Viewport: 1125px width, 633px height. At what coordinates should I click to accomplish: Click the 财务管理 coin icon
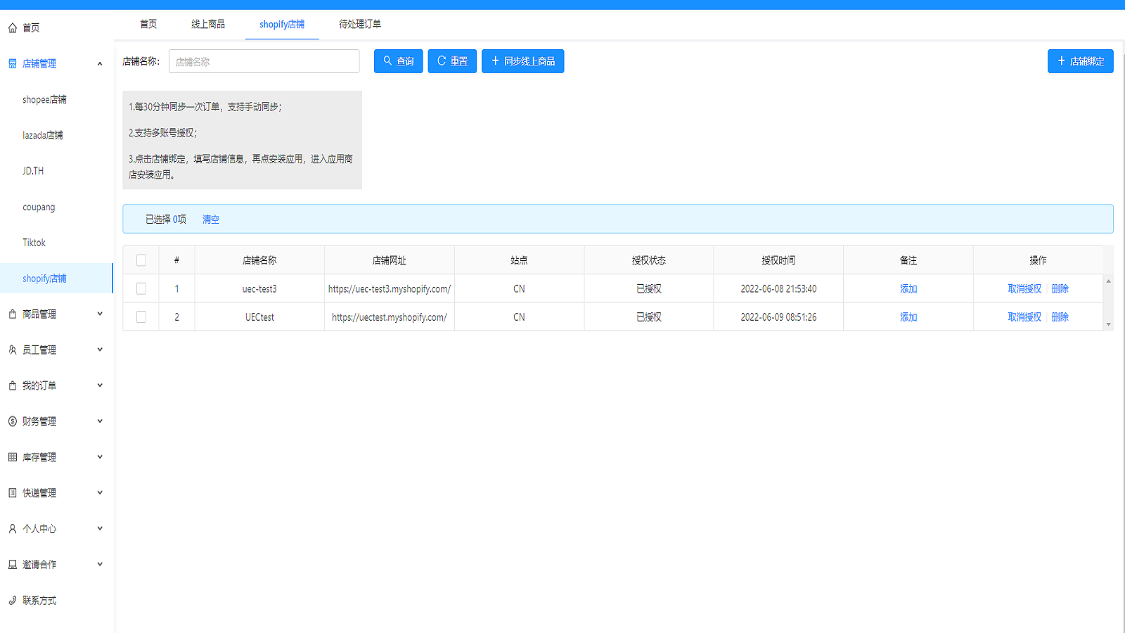click(x=13, y=421)
